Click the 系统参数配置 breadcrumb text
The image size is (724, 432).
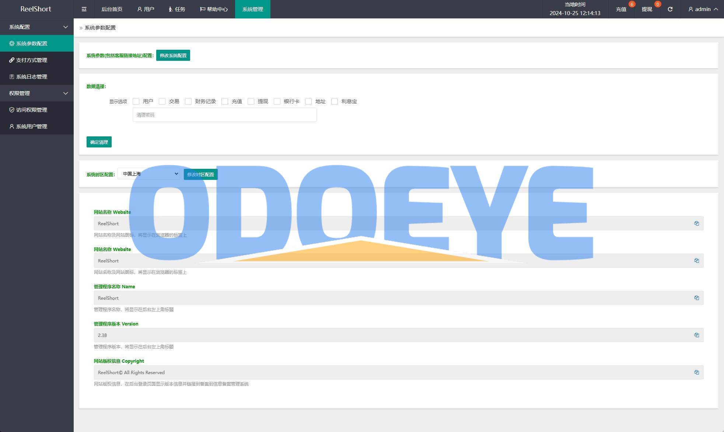click(x=100, y=28)
